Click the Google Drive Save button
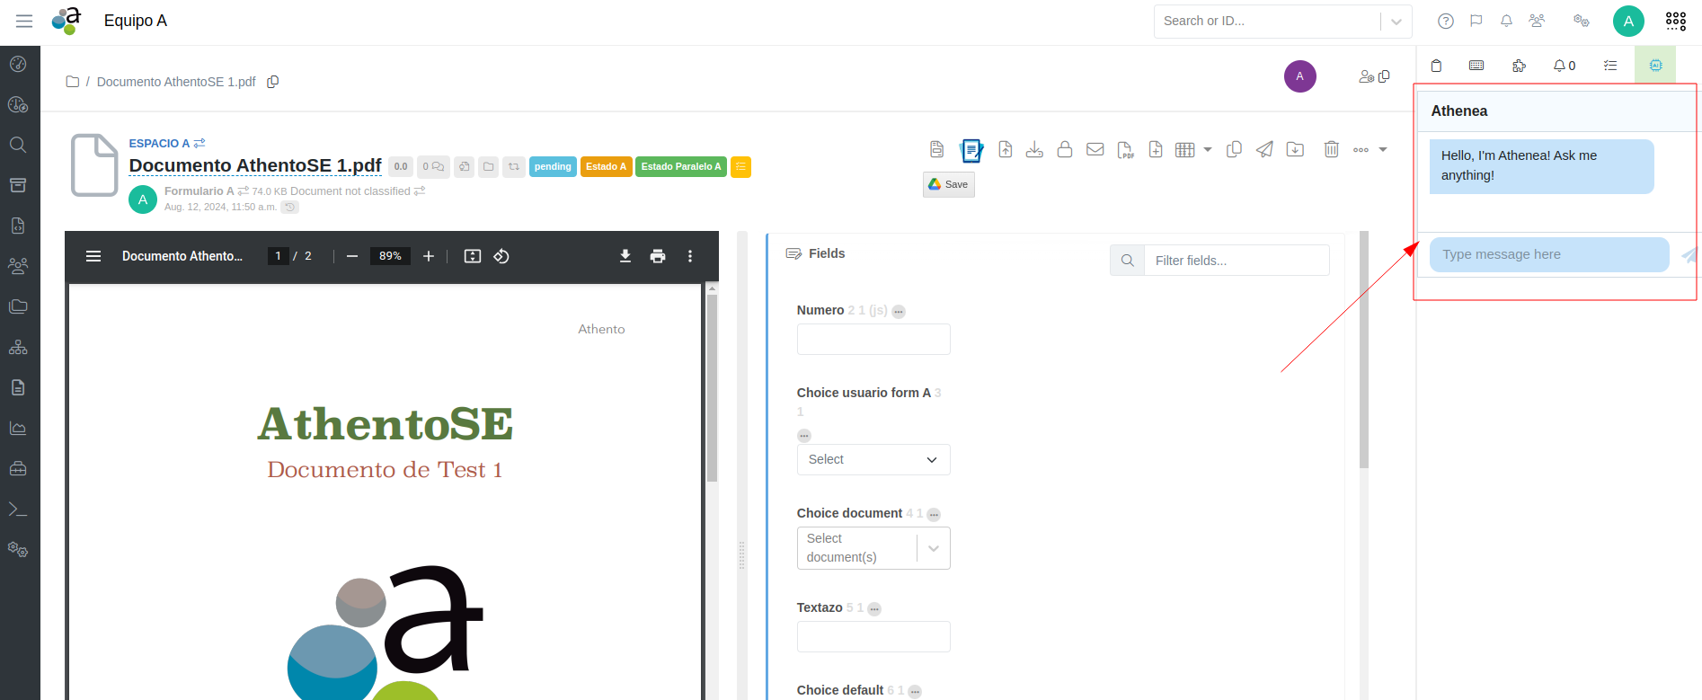Viewport: 1702px width, 700px height. pyautogui.click(x=948, y=184)
